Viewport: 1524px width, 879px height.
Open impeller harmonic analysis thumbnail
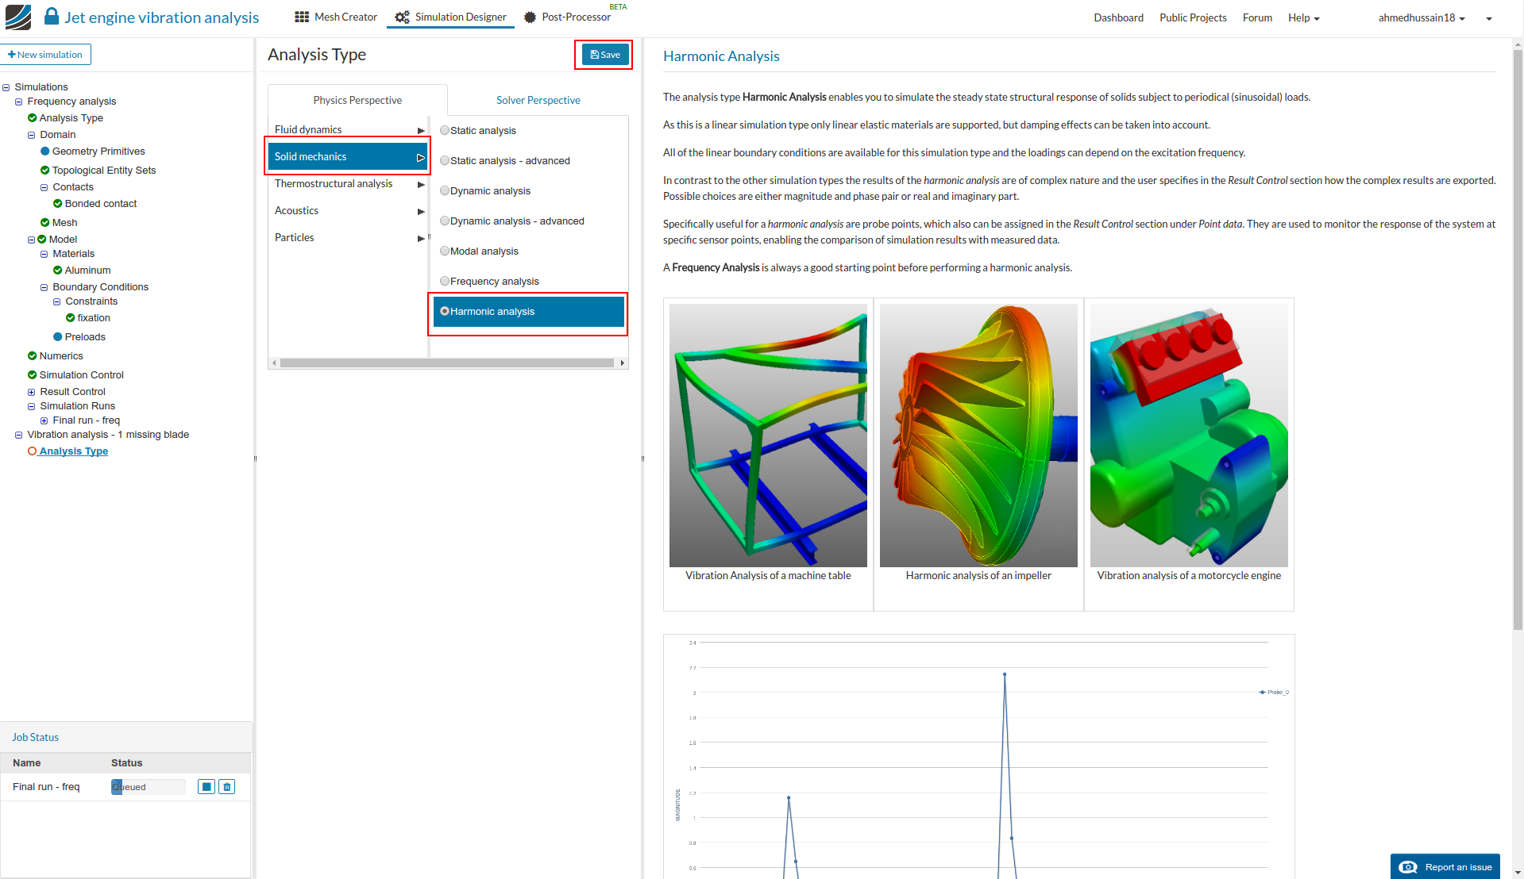click(x=978, y=436)
